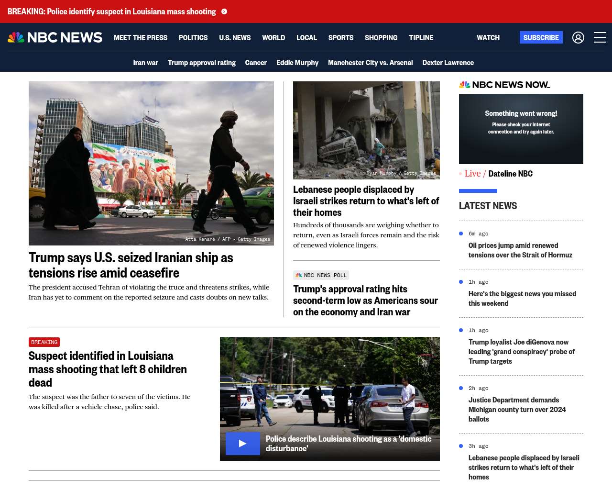612x490 pixels.
Task: Click the Watch link in header
Action: pyautogui.click(x=488, y=37)
